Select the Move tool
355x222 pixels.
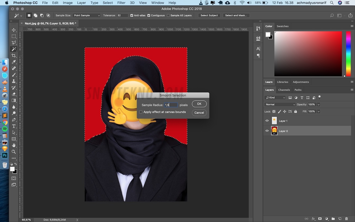[x=14, y=30]
